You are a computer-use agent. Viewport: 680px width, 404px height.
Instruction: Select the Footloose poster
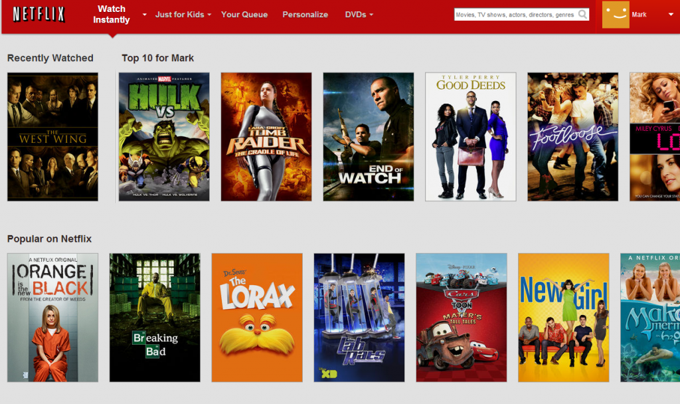coord(572,137)
